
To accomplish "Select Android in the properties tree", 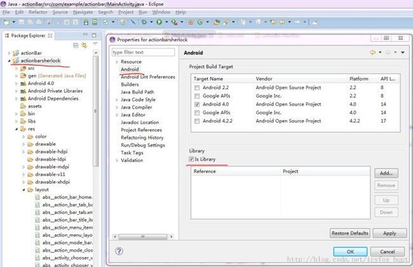I will (x=130, y=69).
